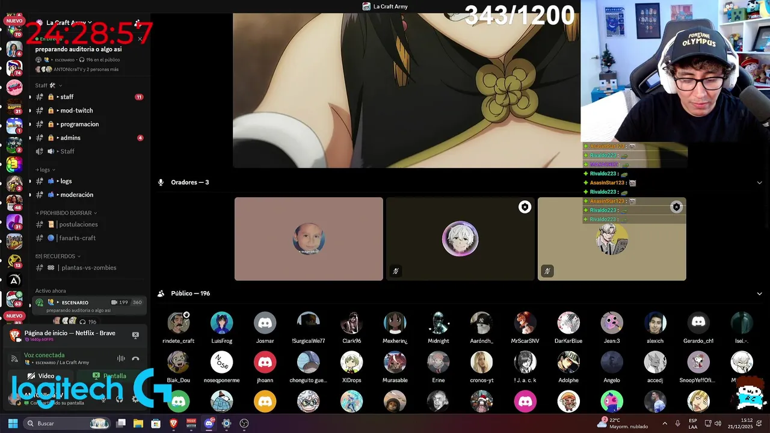This screenshot has width=770, height=433.
Task: Open the admins channel
Action: click(88, 138)
